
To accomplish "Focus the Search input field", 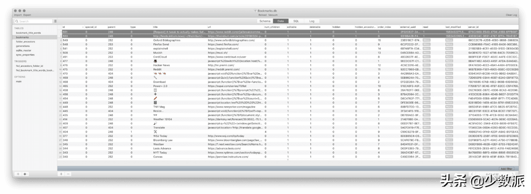I will click(33, 21).
